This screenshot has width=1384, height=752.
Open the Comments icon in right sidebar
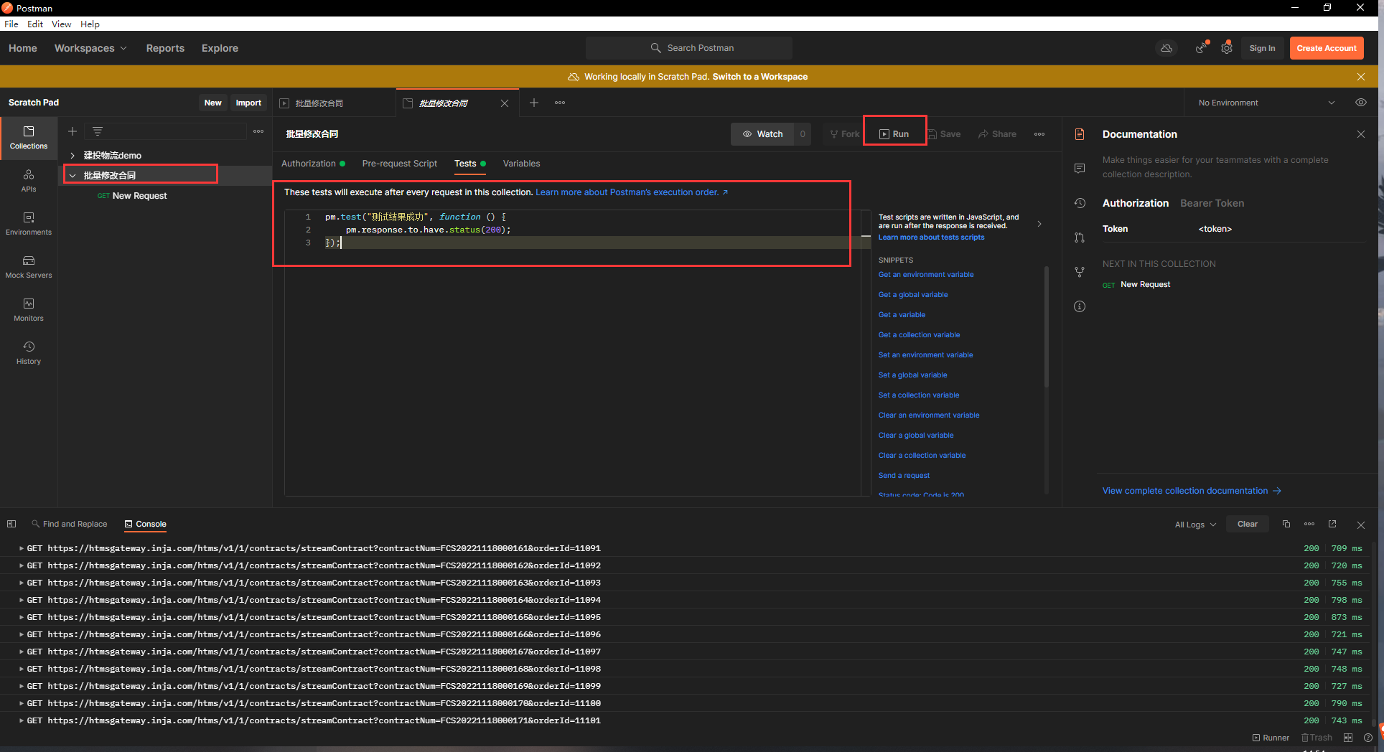1080,168
